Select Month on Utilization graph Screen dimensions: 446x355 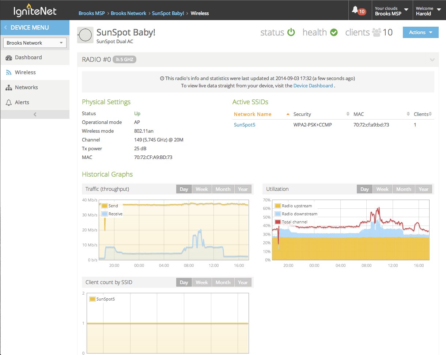pos(404,189)
